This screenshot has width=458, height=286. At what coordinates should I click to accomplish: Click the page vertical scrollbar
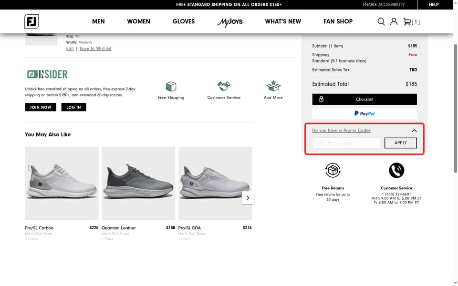455,108
